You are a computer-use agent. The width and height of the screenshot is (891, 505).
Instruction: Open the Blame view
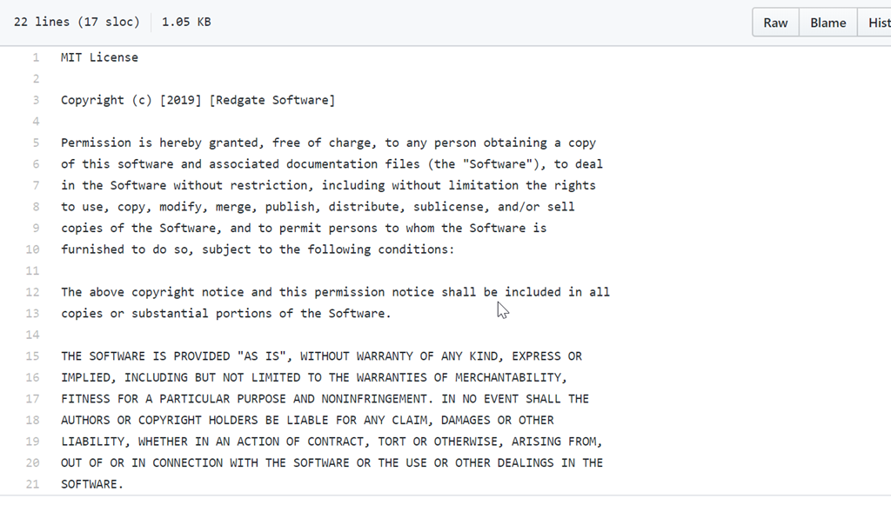click(827, 23)
